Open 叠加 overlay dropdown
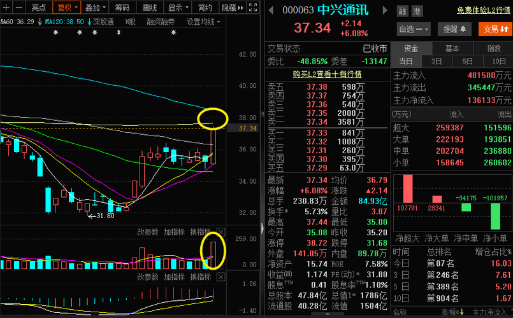 (x=95, y=7)
